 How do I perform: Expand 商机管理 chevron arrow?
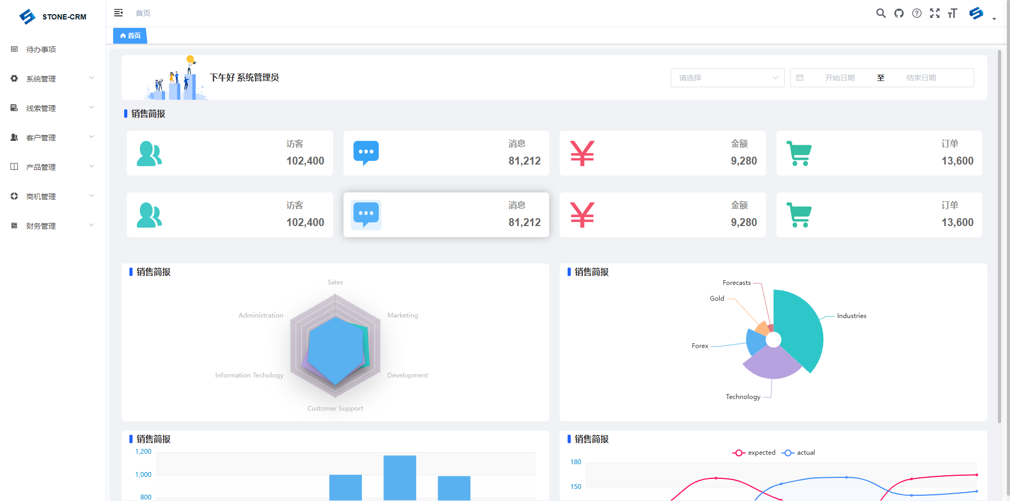(x=92, y=196)
